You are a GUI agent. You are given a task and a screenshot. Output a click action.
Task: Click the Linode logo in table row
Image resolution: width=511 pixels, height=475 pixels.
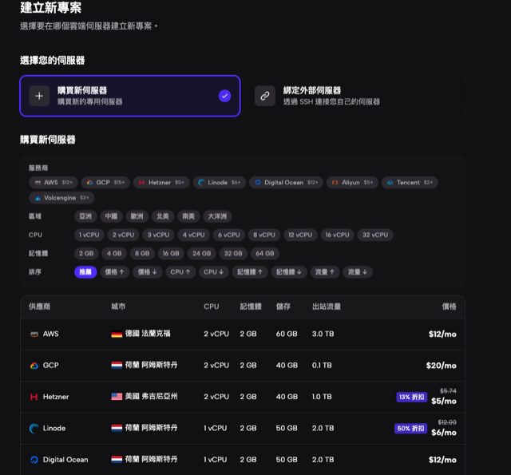(34, 429)
